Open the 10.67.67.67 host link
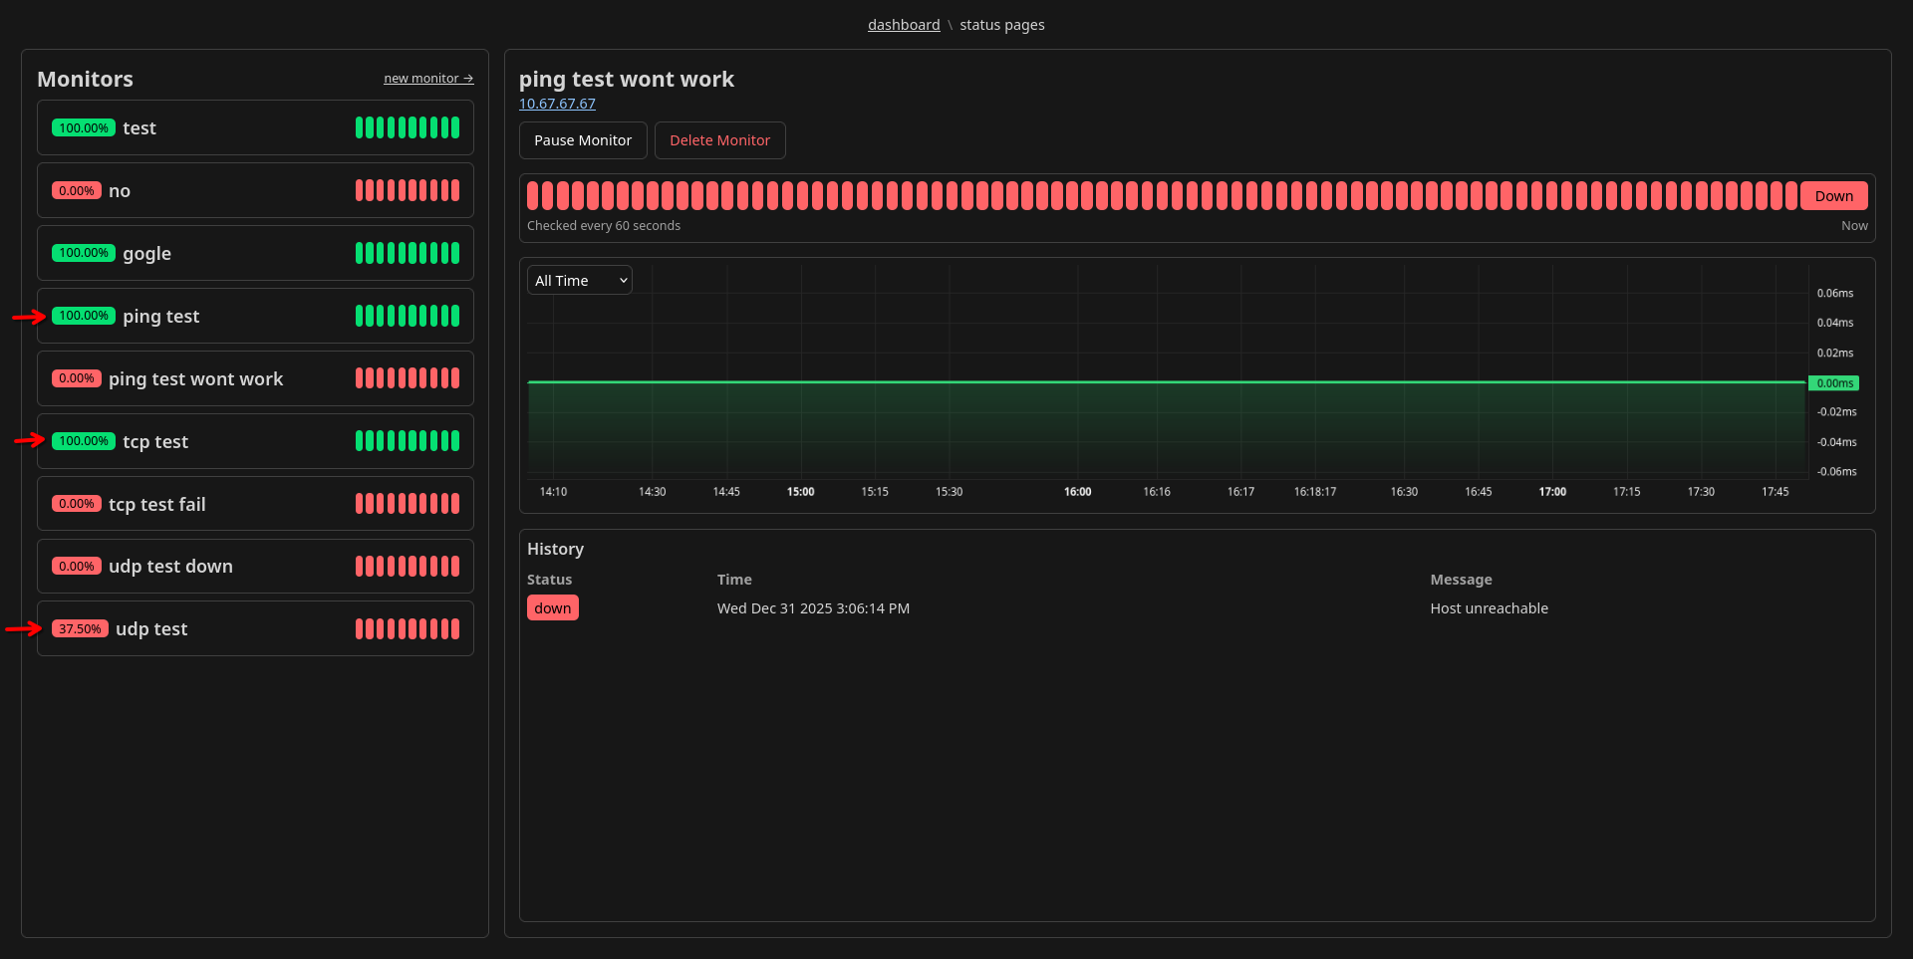1913x959 pixels. pos(557,104)
